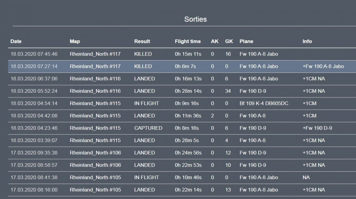Open the Bf 109 K-4 DB605DC sortie

264,103
